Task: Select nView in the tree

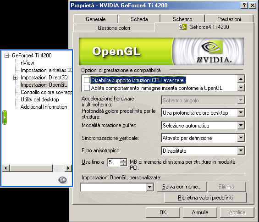Action: tap(28, 63)
